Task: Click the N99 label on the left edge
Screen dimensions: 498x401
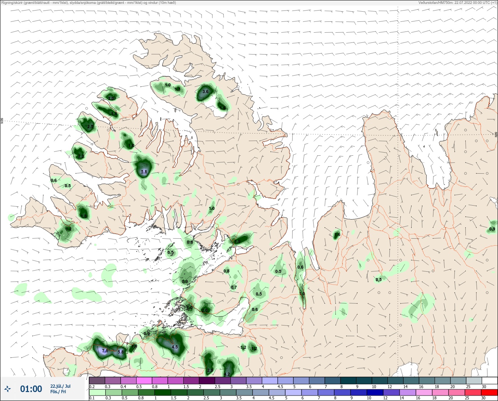Action: click(2, 121)
